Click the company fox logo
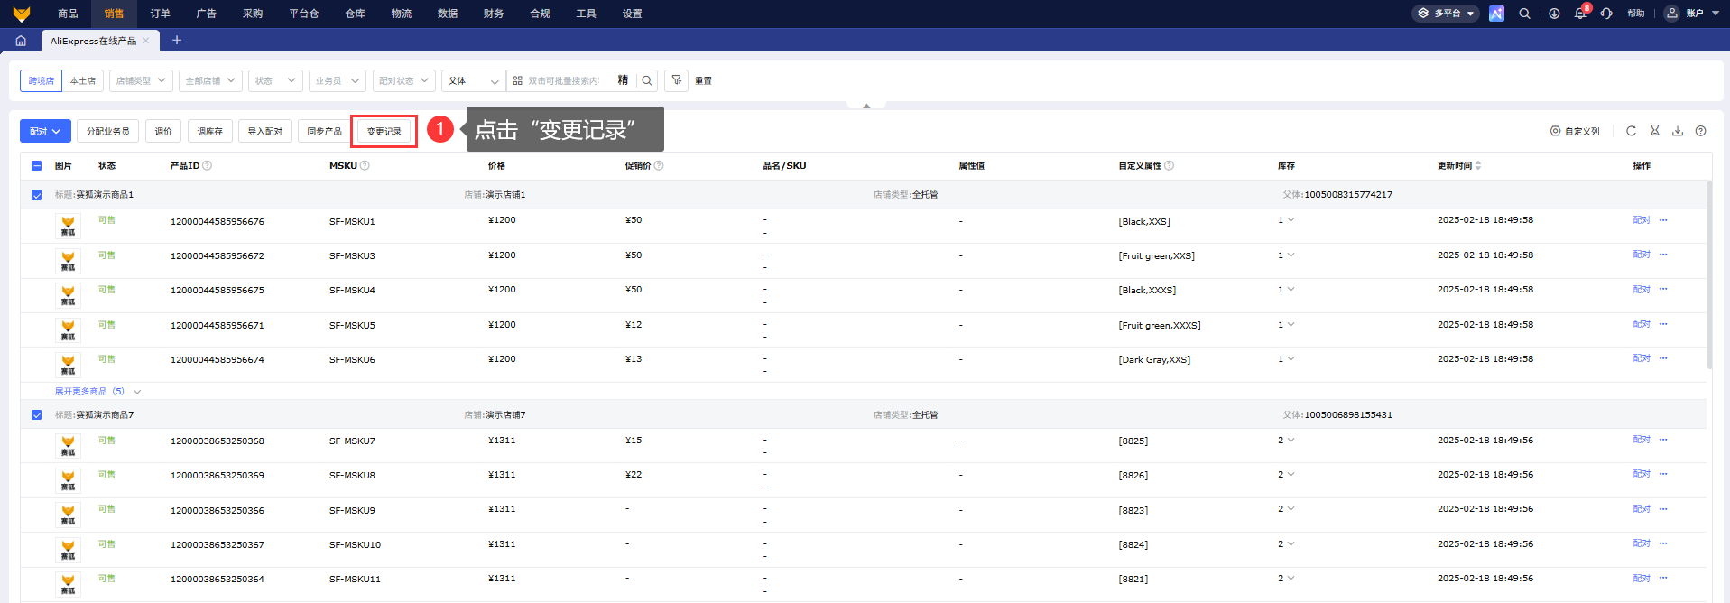Screen dimensions: 1730x603 click(x=22, y=14)
